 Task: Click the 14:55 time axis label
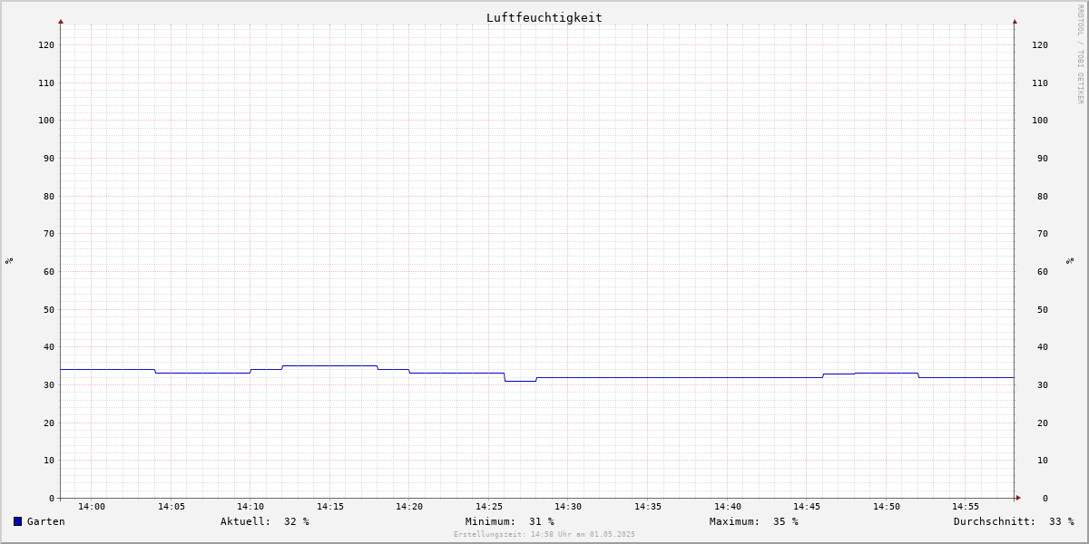(x=966, y=506)
